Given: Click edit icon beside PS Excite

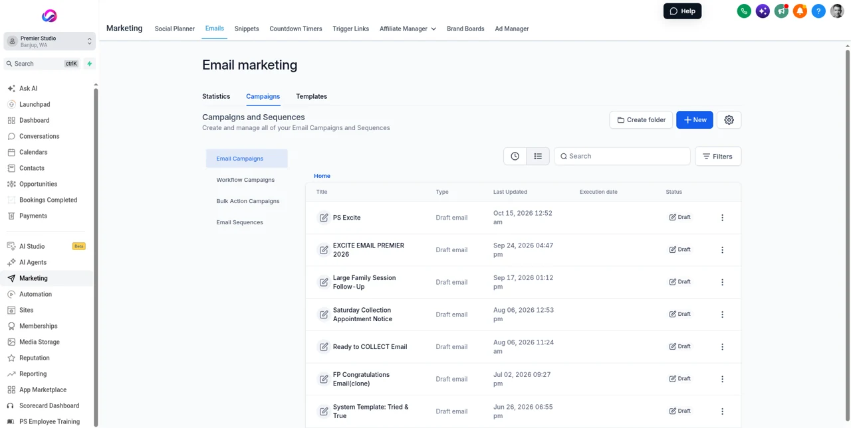Looking at the screenshot, I should tap(324, 218).
